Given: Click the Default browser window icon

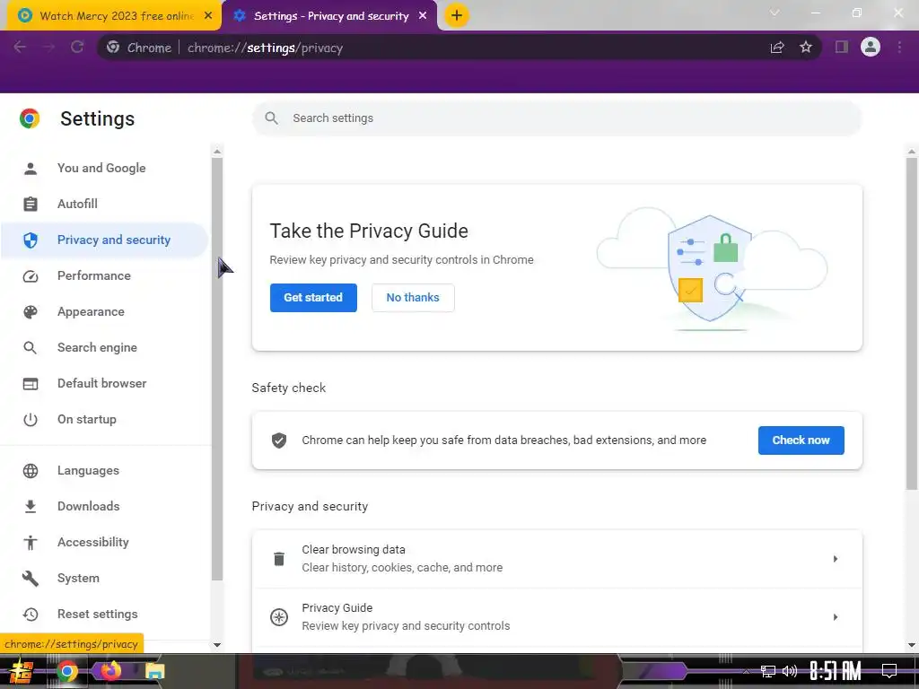Looking at the screenshot, I should point(31,384).
